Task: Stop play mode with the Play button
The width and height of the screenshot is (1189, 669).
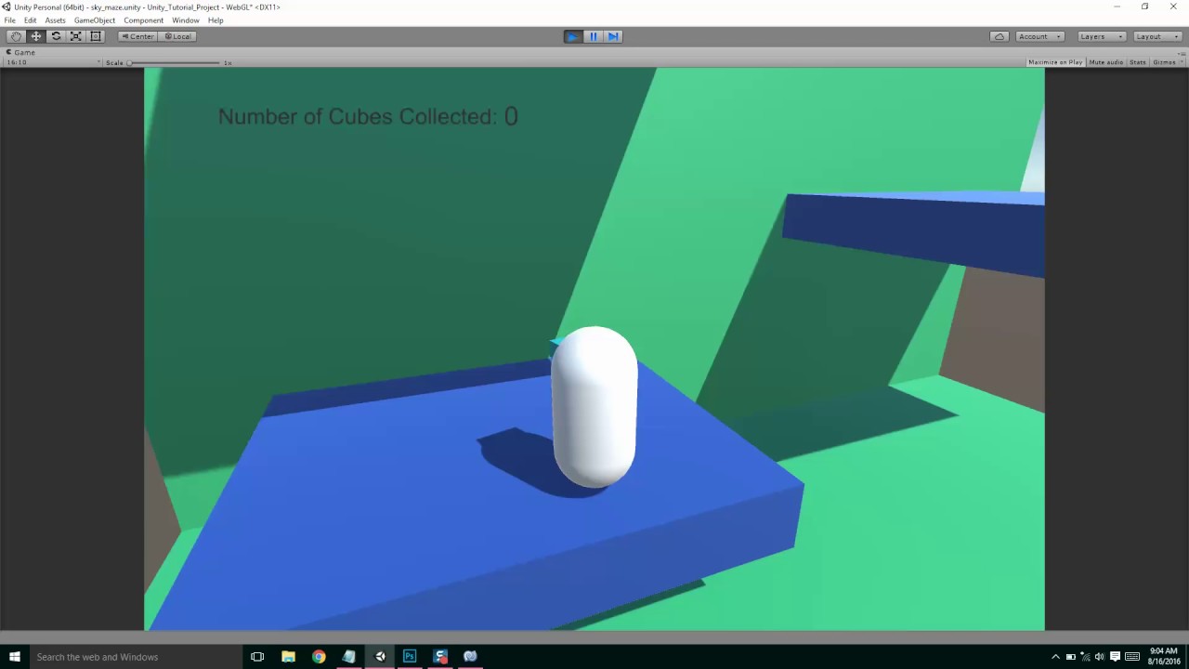Action: point(573,36)
